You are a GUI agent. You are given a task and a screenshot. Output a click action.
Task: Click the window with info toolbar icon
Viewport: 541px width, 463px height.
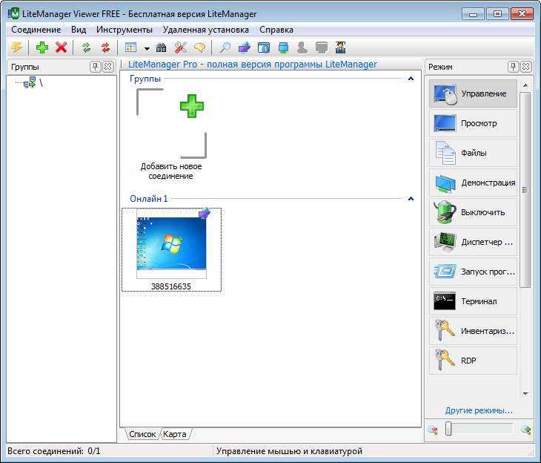point(264,47)
